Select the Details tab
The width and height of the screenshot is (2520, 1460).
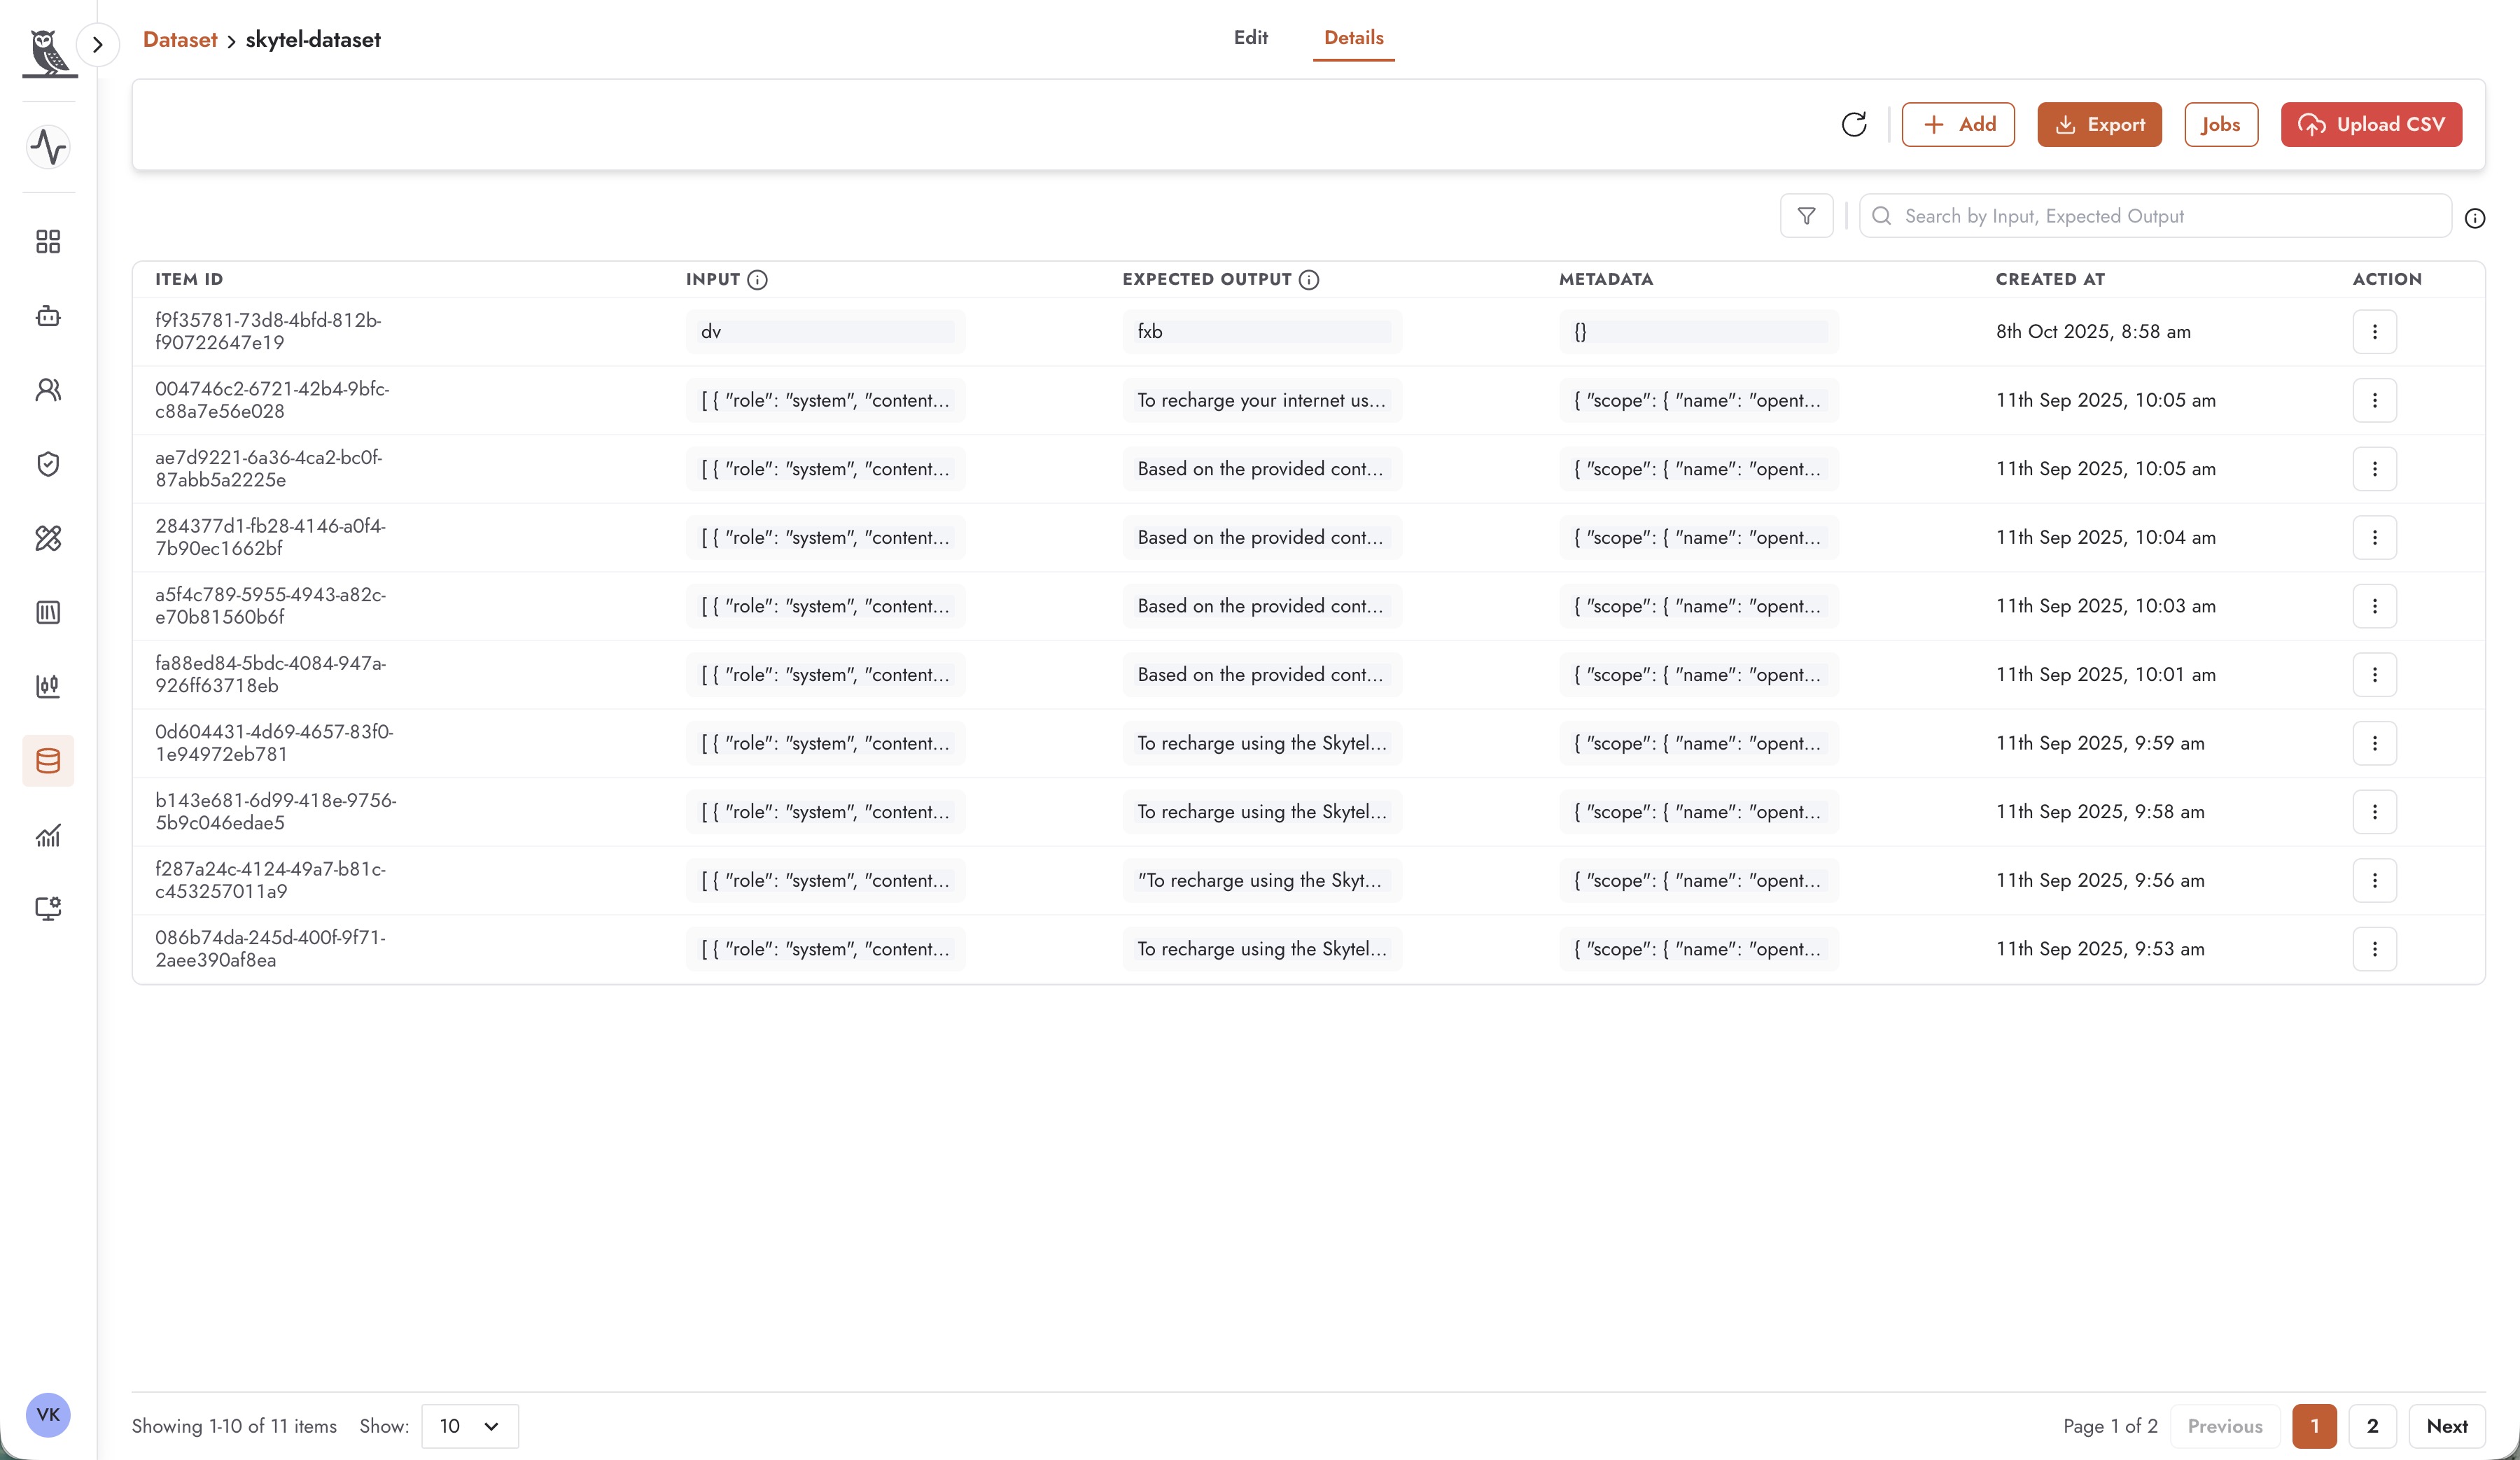click(1354, 38)
